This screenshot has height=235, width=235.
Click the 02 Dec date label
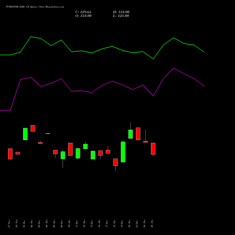click(31, 224)
